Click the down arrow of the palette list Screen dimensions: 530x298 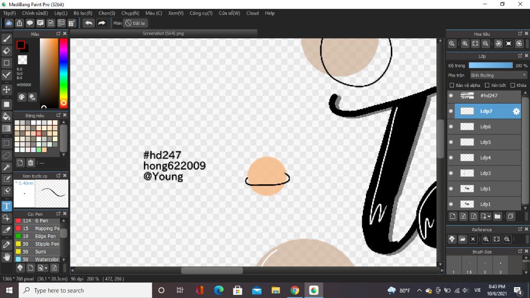point(64,154)
